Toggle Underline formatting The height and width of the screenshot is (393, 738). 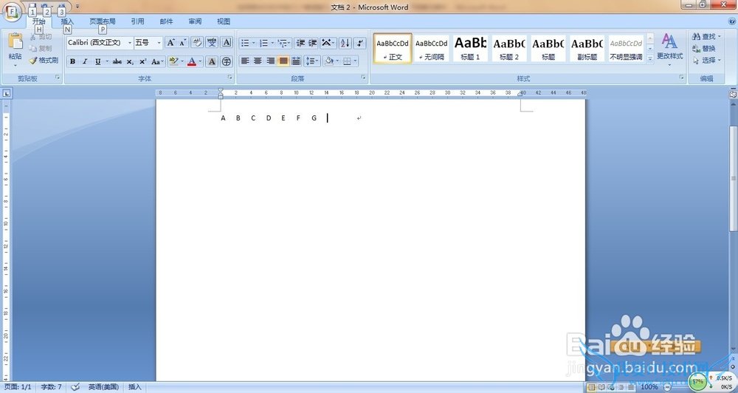(98, 62)
